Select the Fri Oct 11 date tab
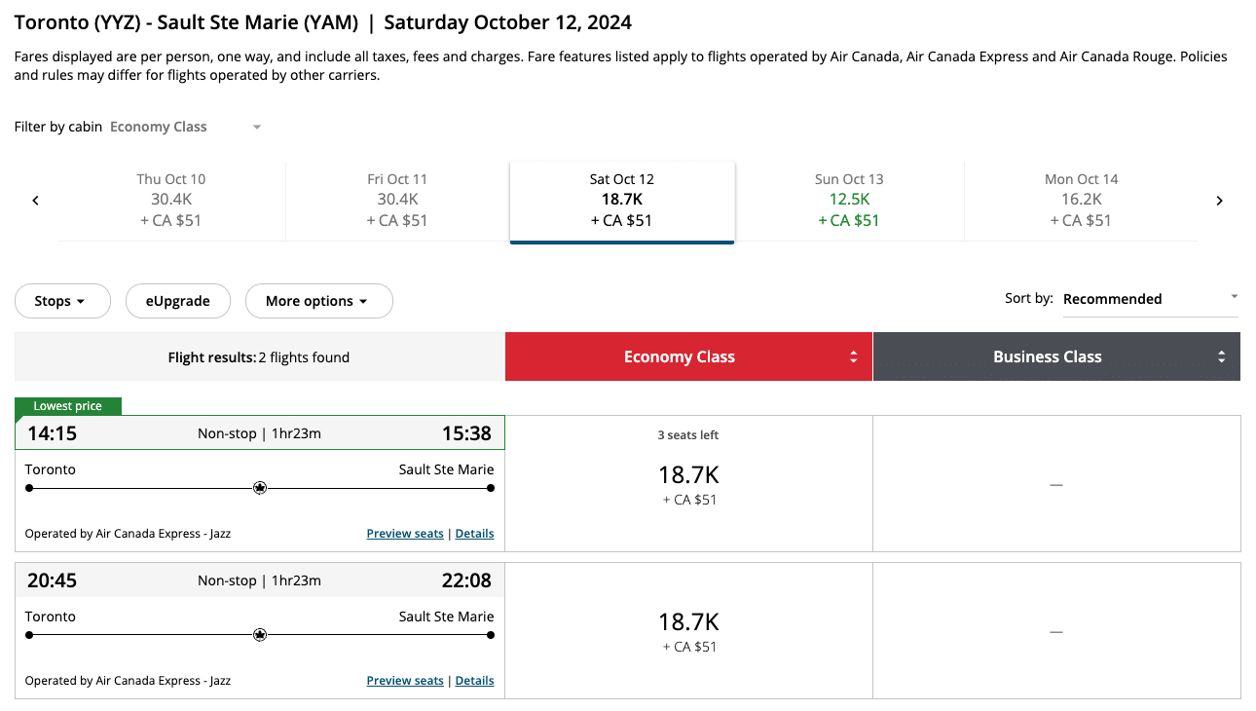This screenshot has height=711, width=1256. [x=397, y=200]
